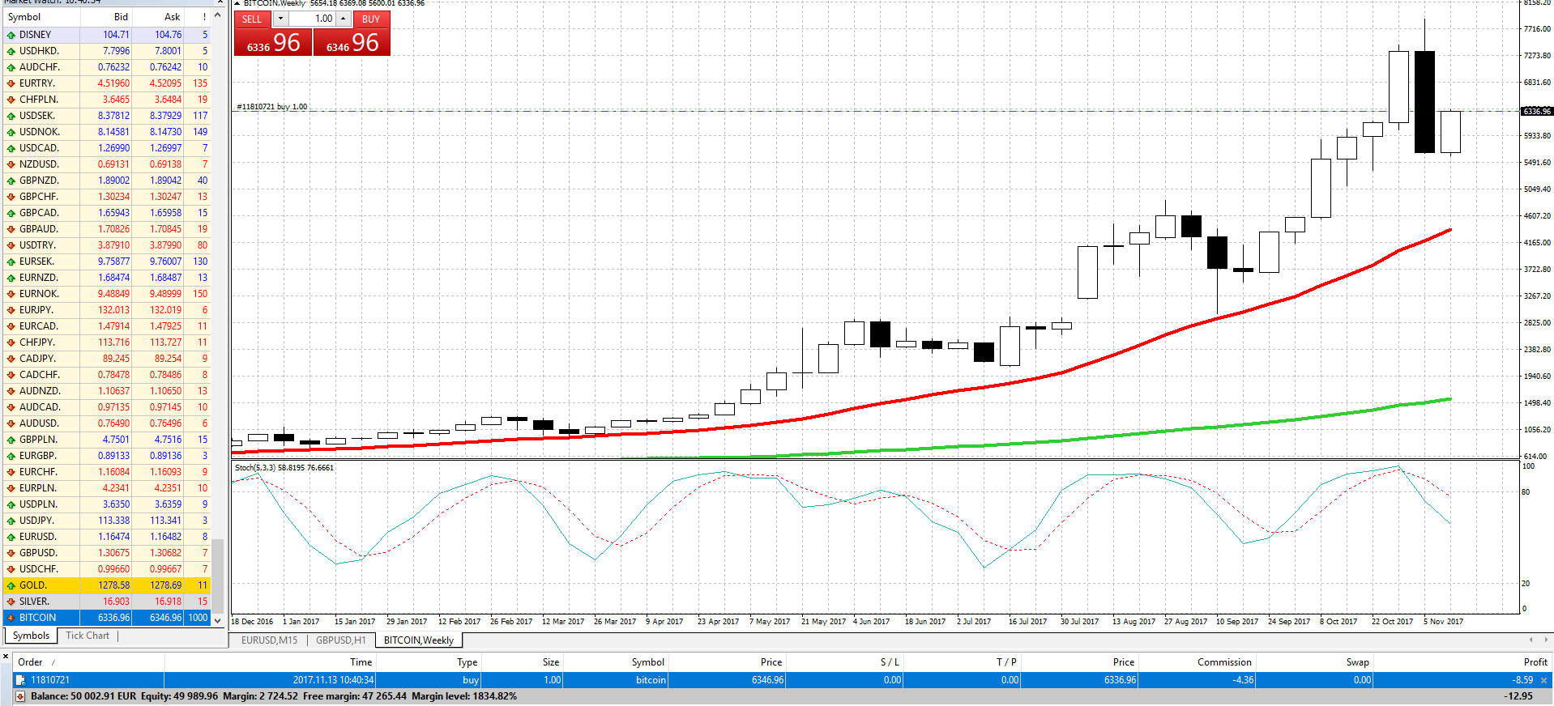Click the Type column header in Terminal

(429, 662)
